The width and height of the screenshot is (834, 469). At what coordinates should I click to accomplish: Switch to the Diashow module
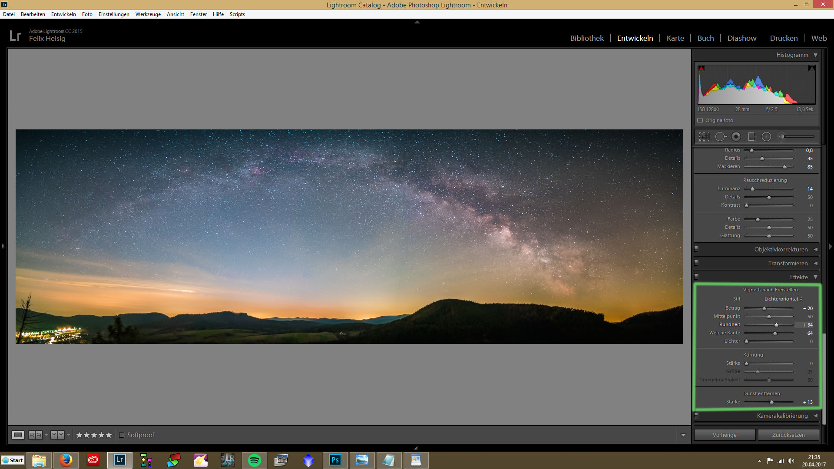742,38
